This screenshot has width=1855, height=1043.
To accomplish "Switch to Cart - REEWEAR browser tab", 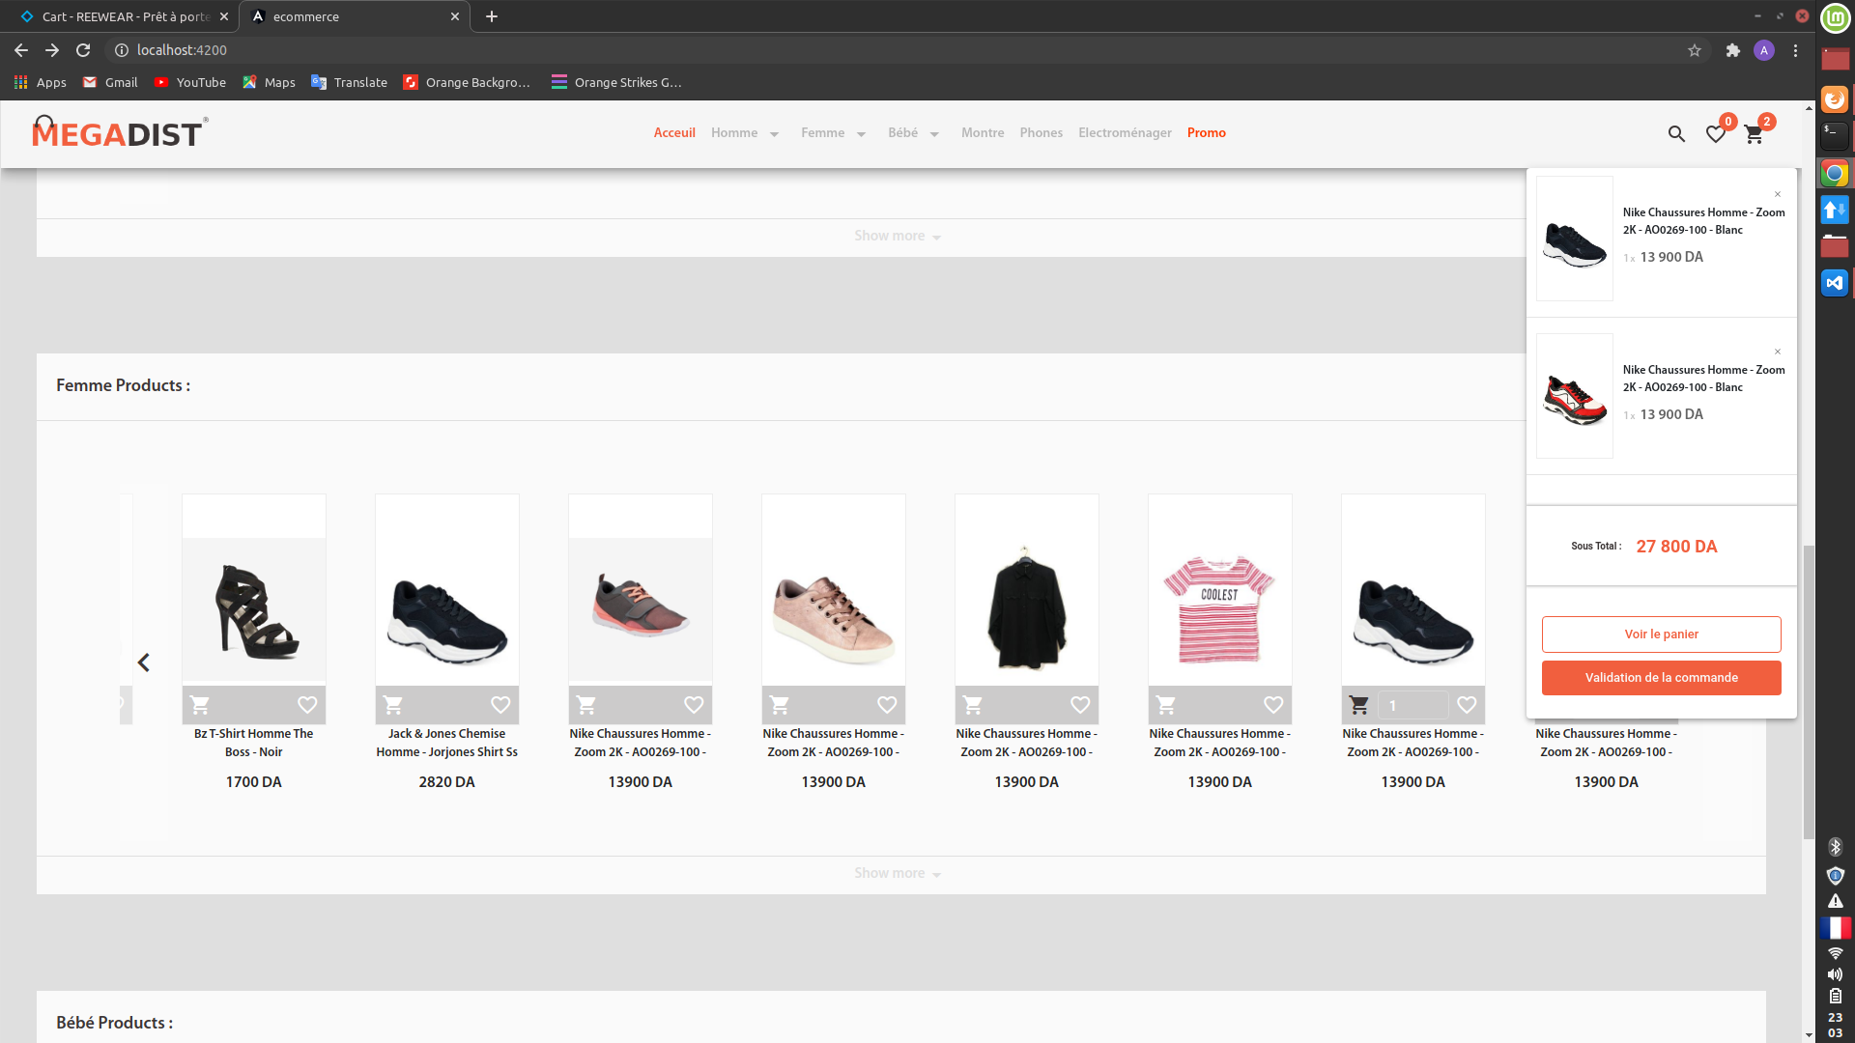I will point(124,16).
